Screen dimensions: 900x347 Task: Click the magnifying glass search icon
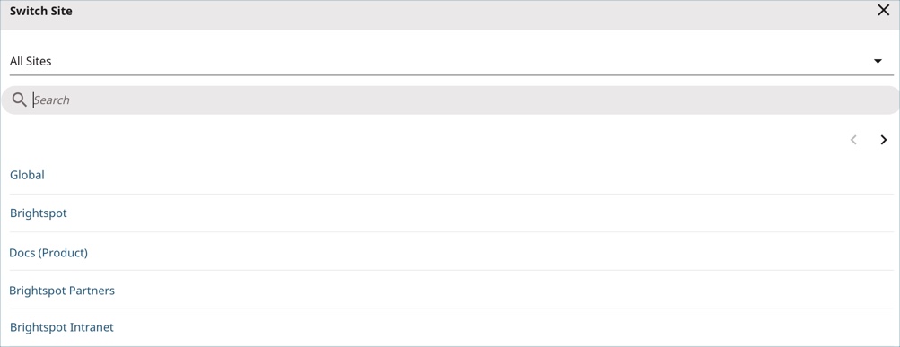(19, 100)
